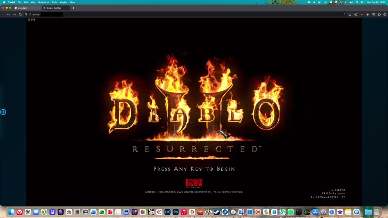Open ChatGPT from the dock
Viewport: 388px width, 218px height.
click(x=28, y=212)
